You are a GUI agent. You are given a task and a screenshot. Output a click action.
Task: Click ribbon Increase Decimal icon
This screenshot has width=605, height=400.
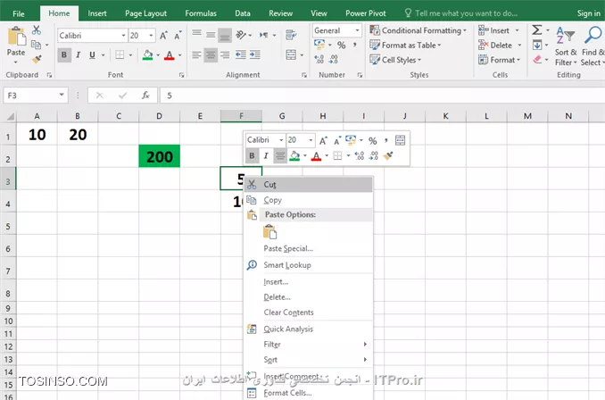[319, 59]
